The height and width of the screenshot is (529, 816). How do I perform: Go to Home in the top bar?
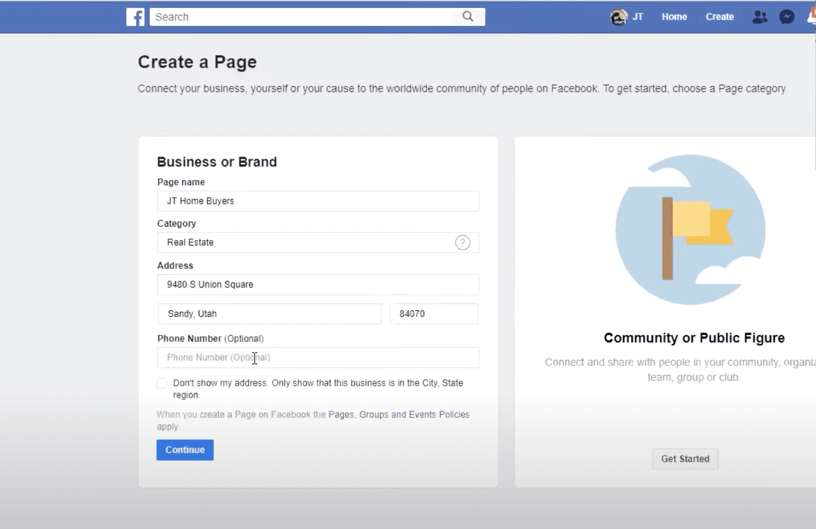pyautogui.click(x=674, y=17)
